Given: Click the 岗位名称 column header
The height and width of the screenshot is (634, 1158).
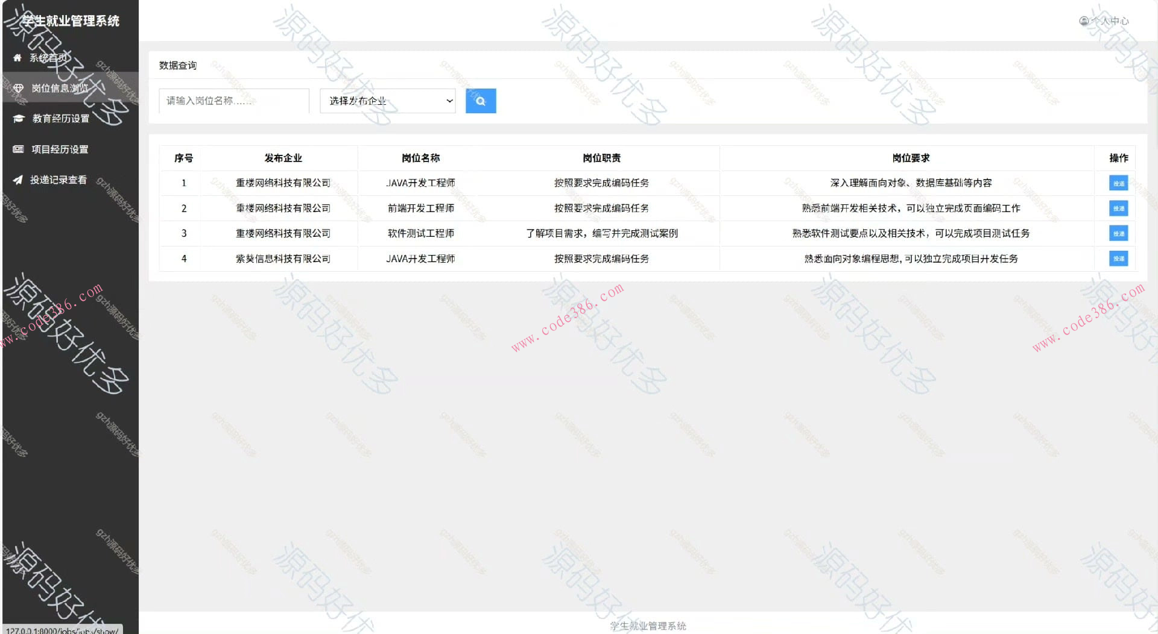Looking at the screenshot, I should pyautogui.click(x=421, y=158).
